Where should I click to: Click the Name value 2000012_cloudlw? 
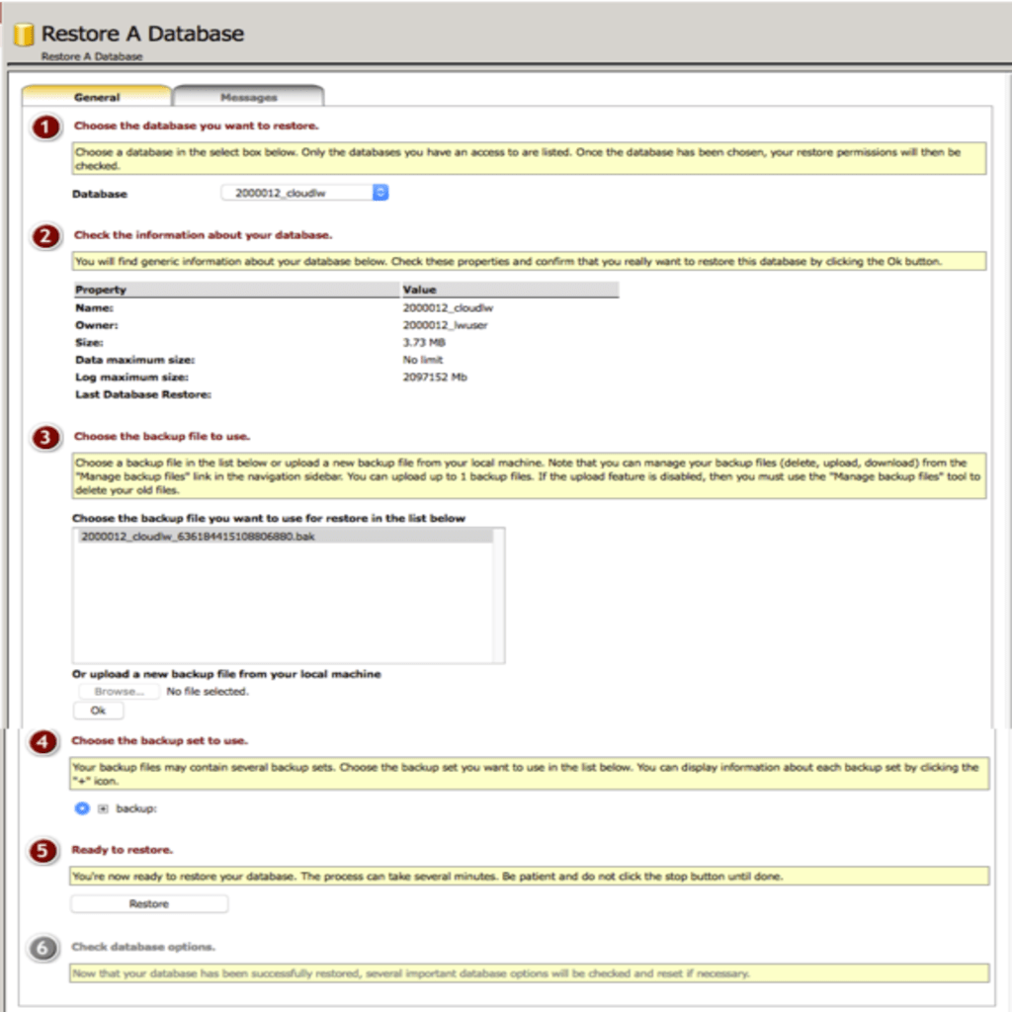click(x=448, y=308)
